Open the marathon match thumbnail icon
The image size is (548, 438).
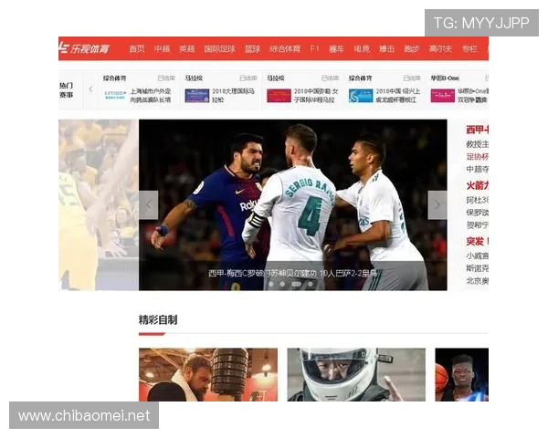pyautogui.click(x=196, y=95)
